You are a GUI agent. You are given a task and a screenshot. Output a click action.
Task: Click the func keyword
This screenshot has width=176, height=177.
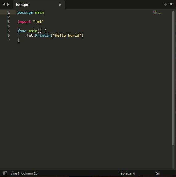[22, 31]
